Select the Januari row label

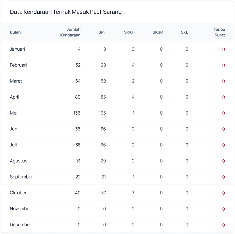(x=17, y=49)
